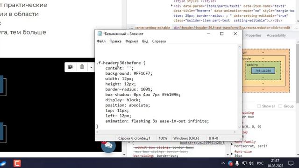Enable the Group checkbox
Viewport: 299px width, 168px height.
pos(280,106)
